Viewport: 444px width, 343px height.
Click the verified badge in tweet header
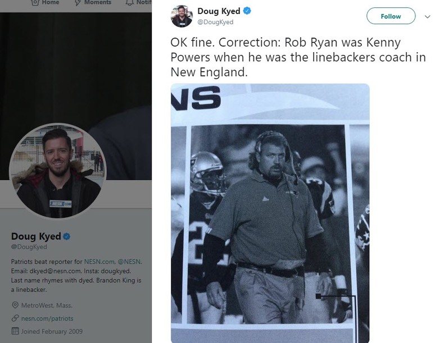pyautogui.click(x=247, y=11)
